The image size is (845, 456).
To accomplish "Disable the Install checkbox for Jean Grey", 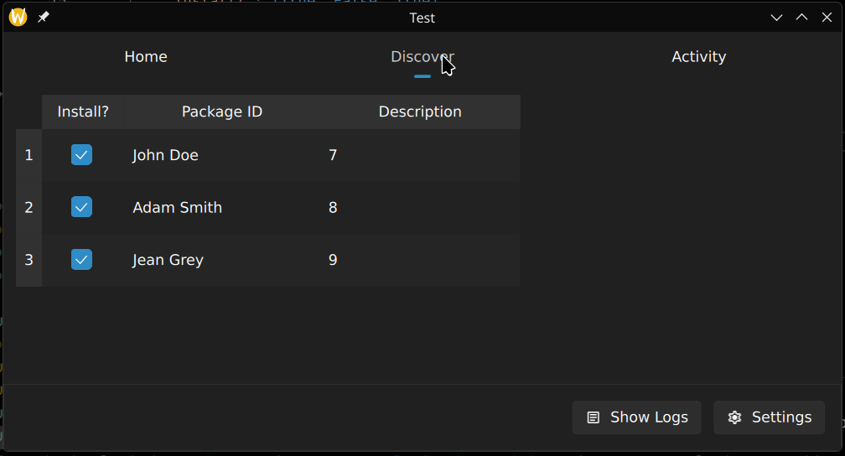I will (x=81, y=260).
